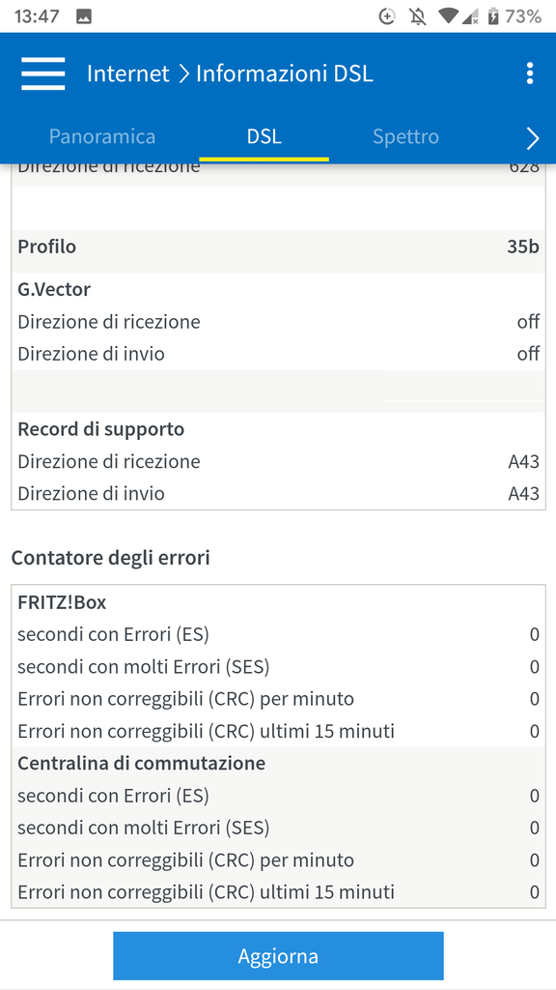Tap the G.Vector section label
The image size is (556, 990).
[x=54, y=289]
